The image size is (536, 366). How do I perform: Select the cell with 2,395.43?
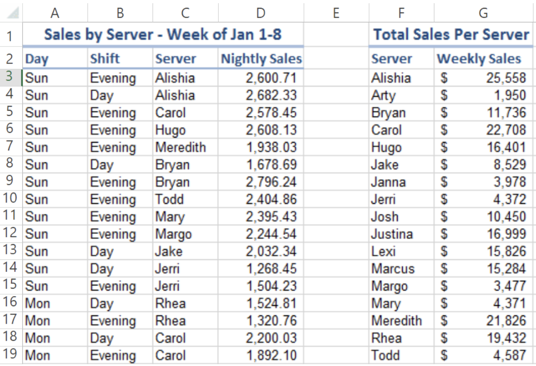[261, 217]
